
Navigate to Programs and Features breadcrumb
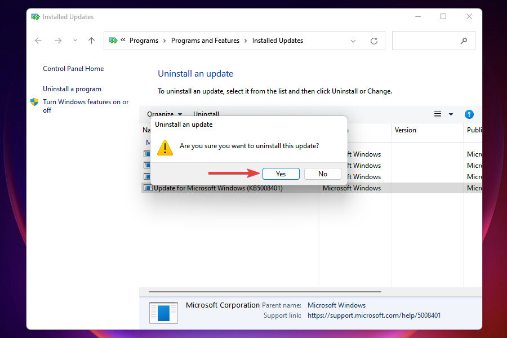tap(205, 41)
